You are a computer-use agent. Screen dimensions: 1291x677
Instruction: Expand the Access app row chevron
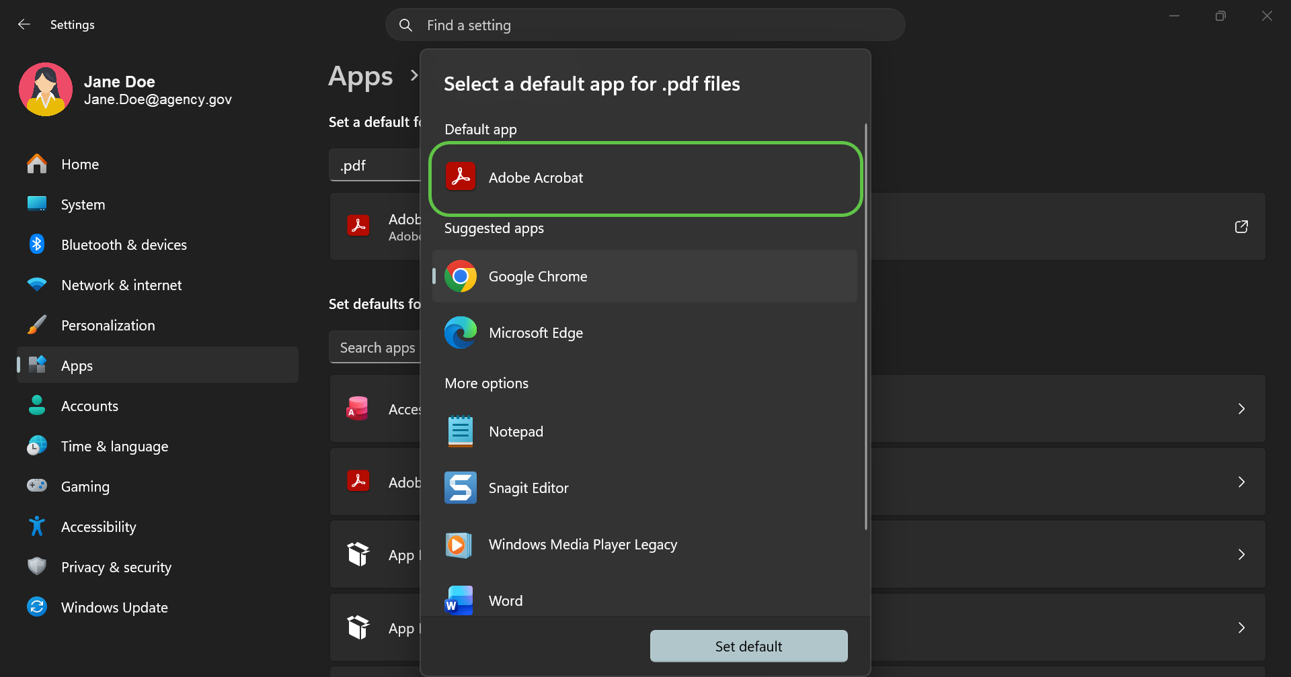[x=1241, y=408]
